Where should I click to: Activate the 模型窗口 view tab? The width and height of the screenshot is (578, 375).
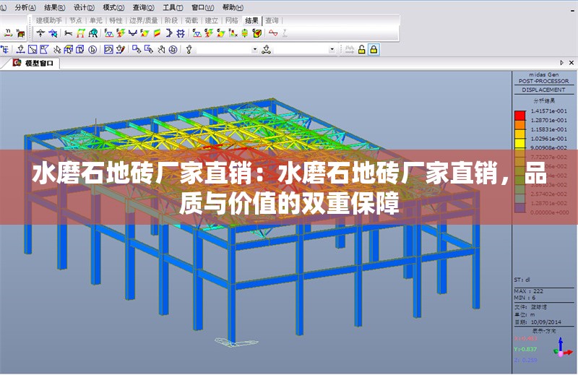[34, 63]
